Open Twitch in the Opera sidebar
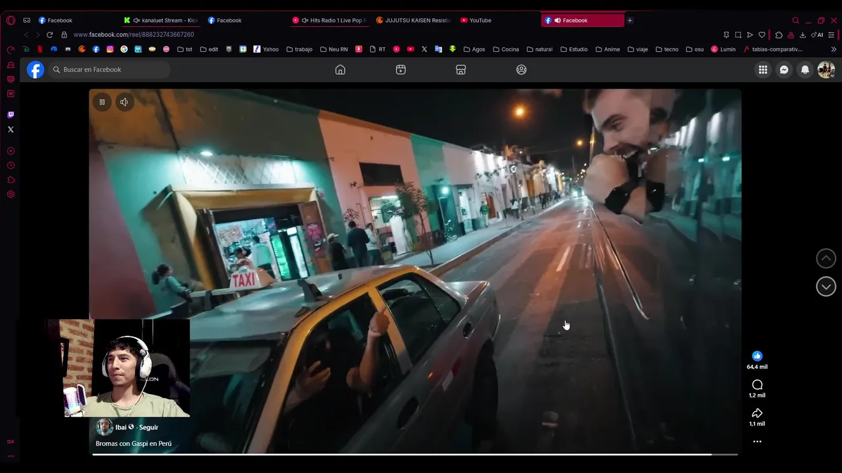The image size is (842, 473). point(11,115)
